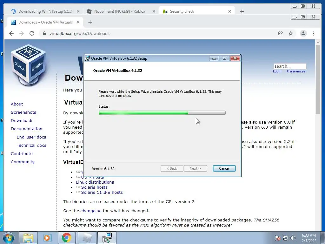The height and width of the screenshot is (244, 325).
Task: Click the browser forward arrow
Action: tap(22, 33)
